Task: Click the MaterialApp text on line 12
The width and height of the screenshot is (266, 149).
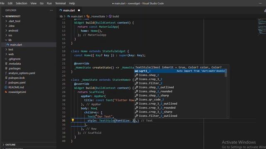Action: (108, 26)
